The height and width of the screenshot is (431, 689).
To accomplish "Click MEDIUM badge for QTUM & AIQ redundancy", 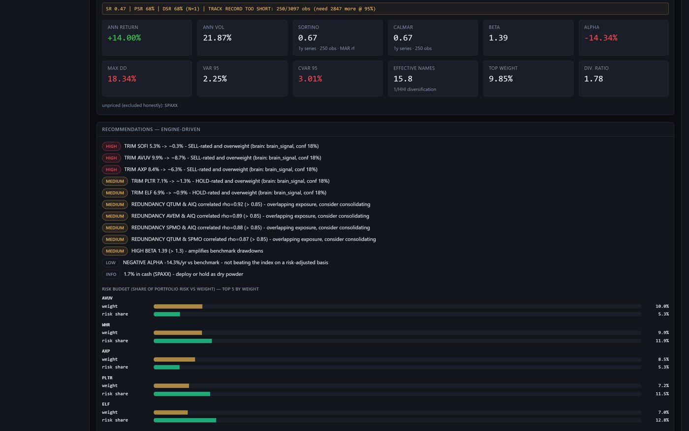I will coord(115,204).
